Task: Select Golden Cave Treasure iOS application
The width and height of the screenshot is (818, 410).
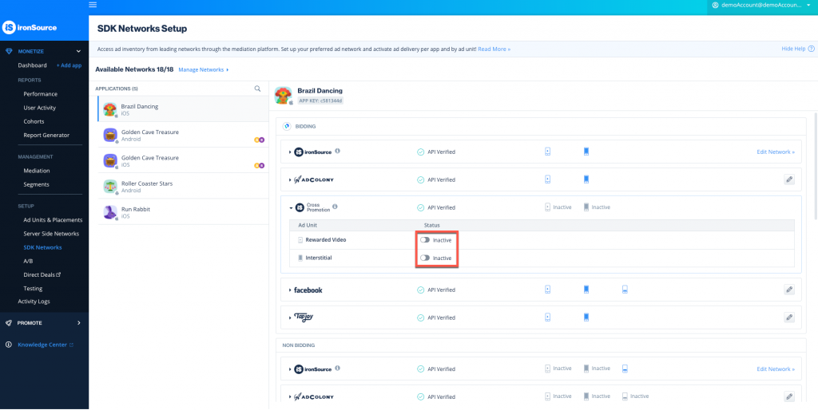Action: point(183,160)
